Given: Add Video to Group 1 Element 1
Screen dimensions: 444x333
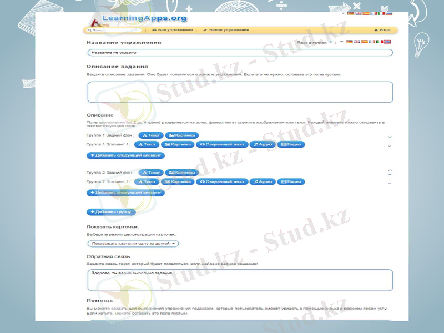Looking at the screenshot, I should pyautogui.click(x=291, y=144).
